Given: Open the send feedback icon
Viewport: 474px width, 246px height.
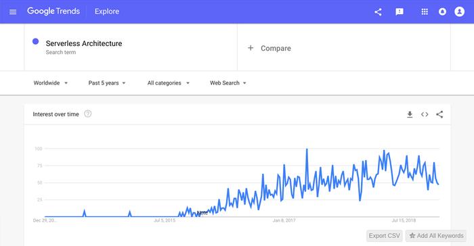Looking at the screenshot, I should tap(400, 11).
